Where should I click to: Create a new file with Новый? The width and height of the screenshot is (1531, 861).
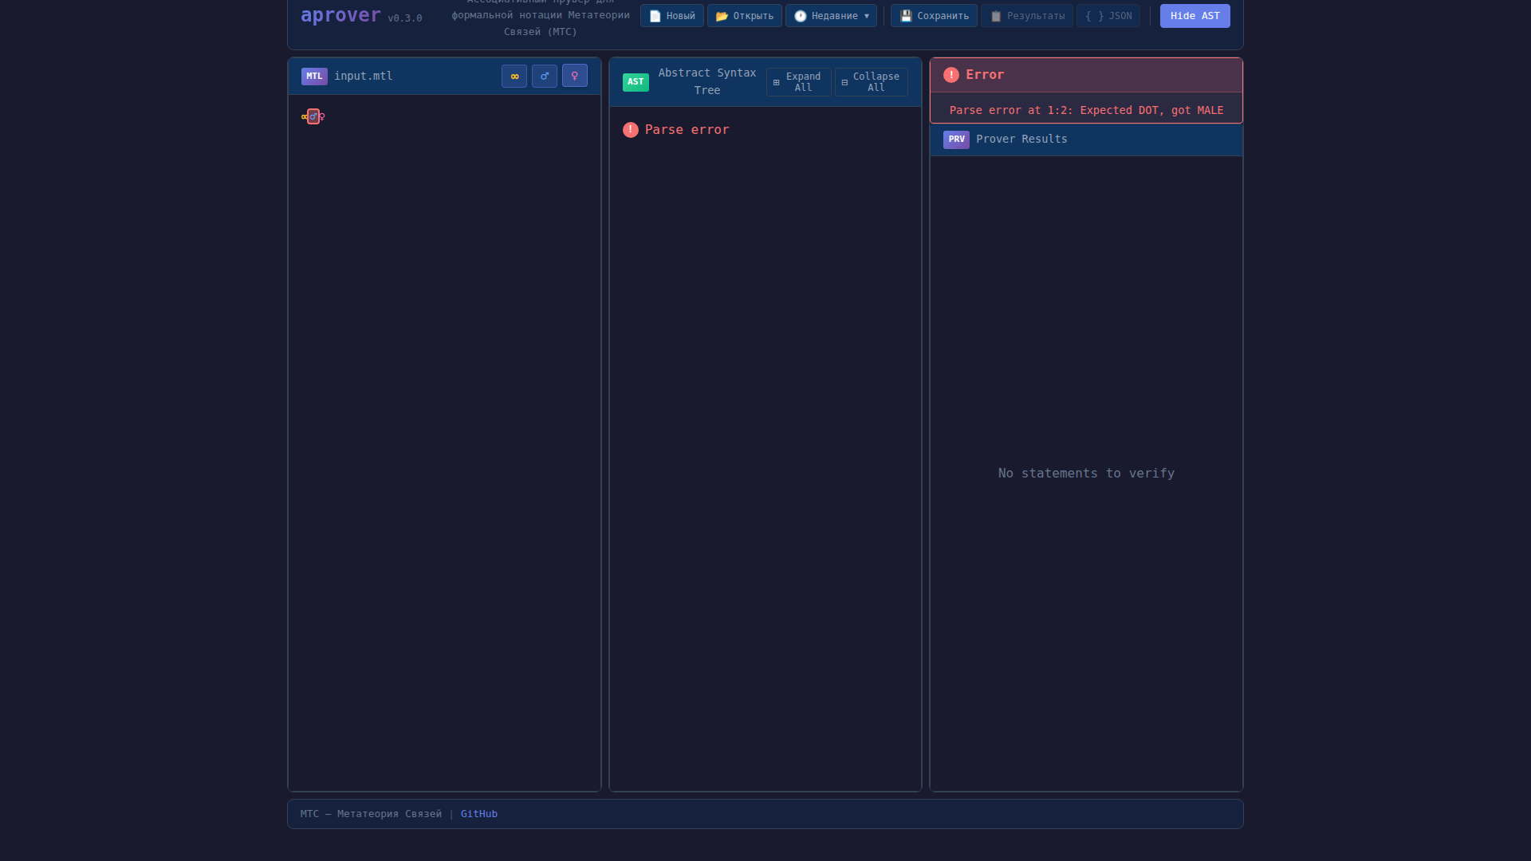pos(671,16)
